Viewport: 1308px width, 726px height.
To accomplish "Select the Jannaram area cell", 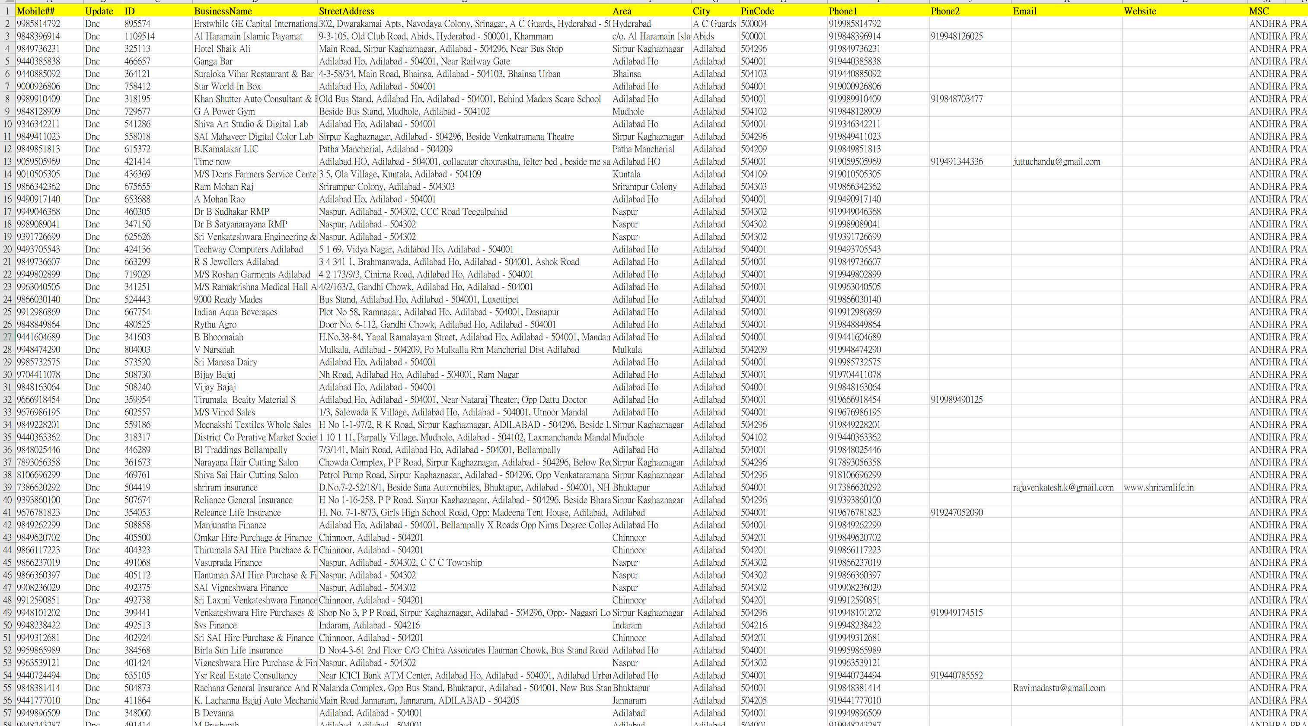I will 651,701.
